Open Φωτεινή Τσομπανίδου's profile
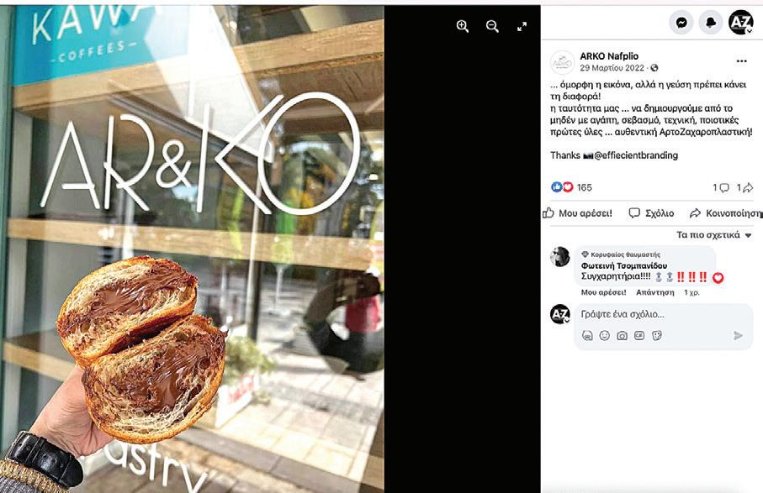The image size is (763, 493). pyautogui.click(x=624, y=265)
